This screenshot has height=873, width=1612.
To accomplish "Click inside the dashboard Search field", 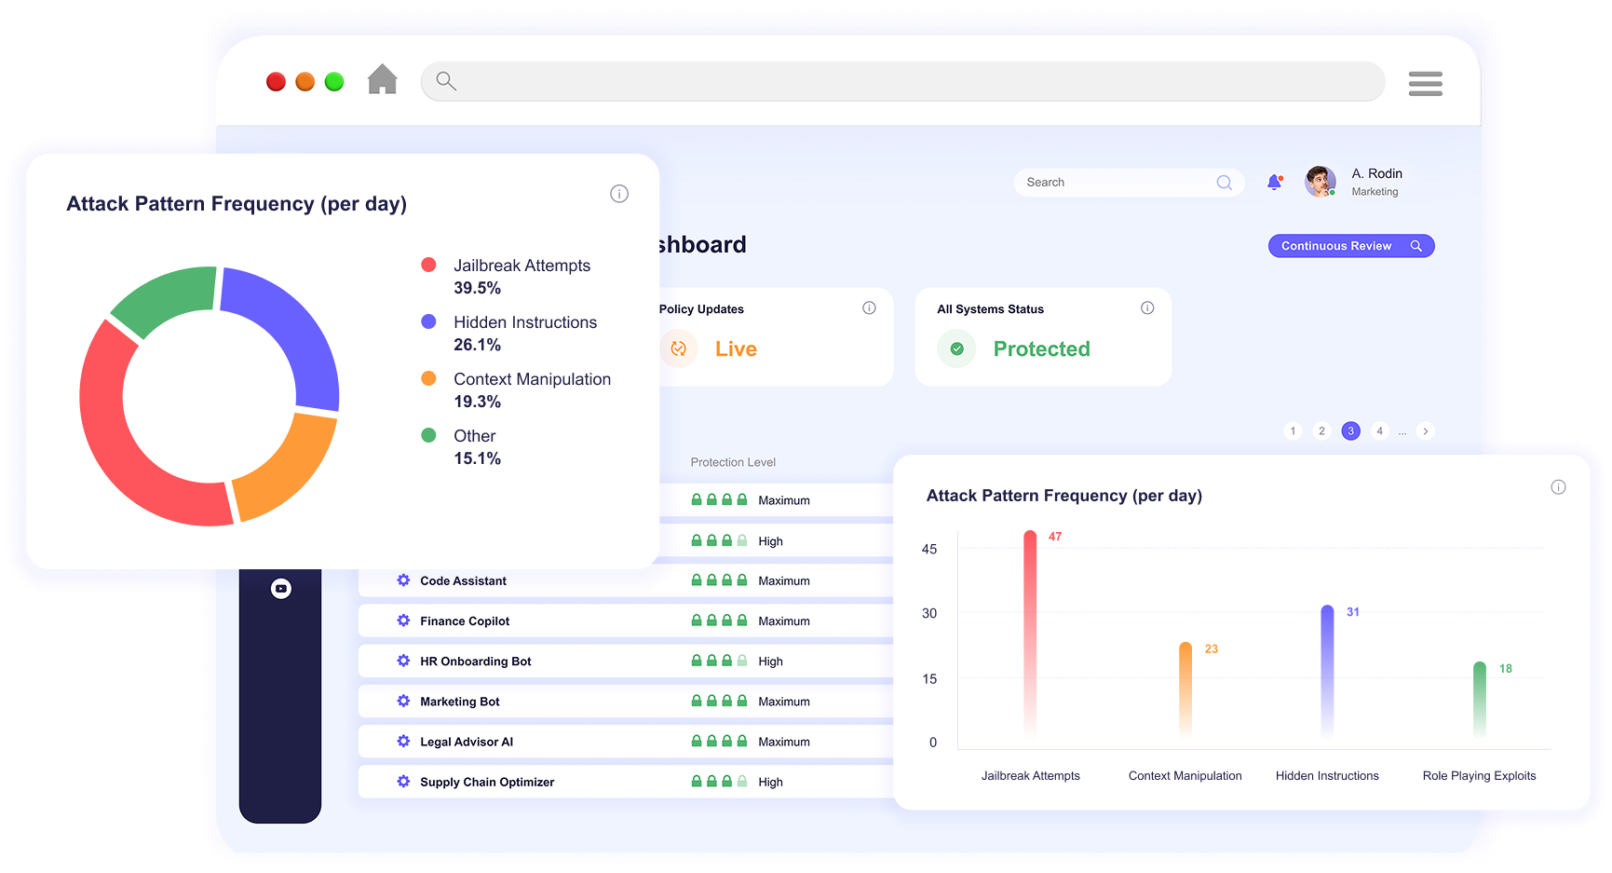I will (1118, 183).
